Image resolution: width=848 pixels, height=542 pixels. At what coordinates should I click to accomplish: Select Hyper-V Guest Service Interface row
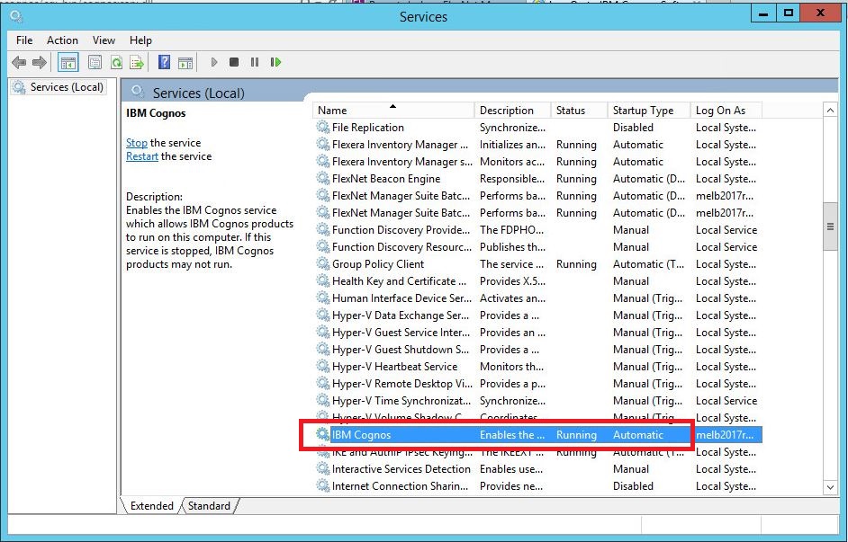point(537,333)
